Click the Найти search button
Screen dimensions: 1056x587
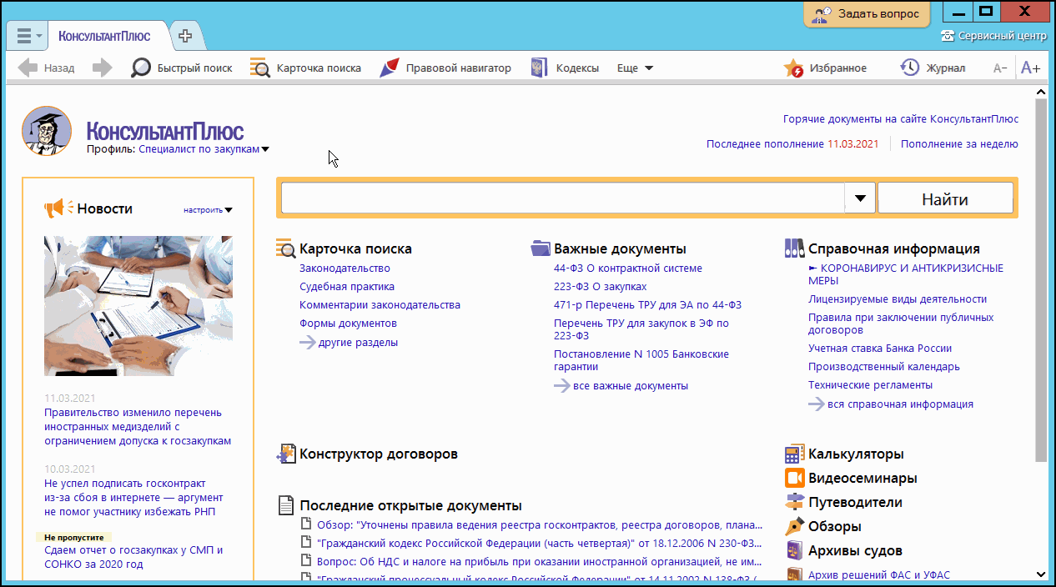click(945, 198)
